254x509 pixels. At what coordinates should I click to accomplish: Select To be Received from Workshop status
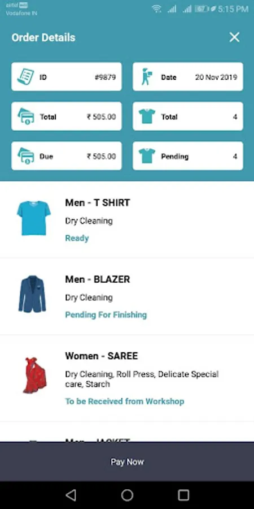coord(125,401)
